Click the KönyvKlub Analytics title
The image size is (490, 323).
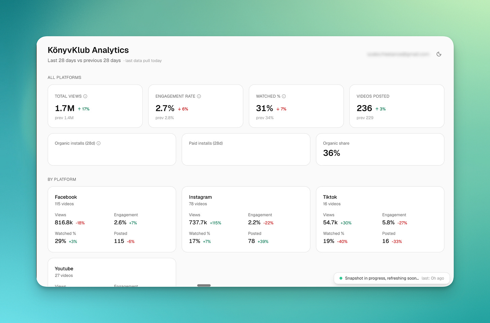point(88,50)
